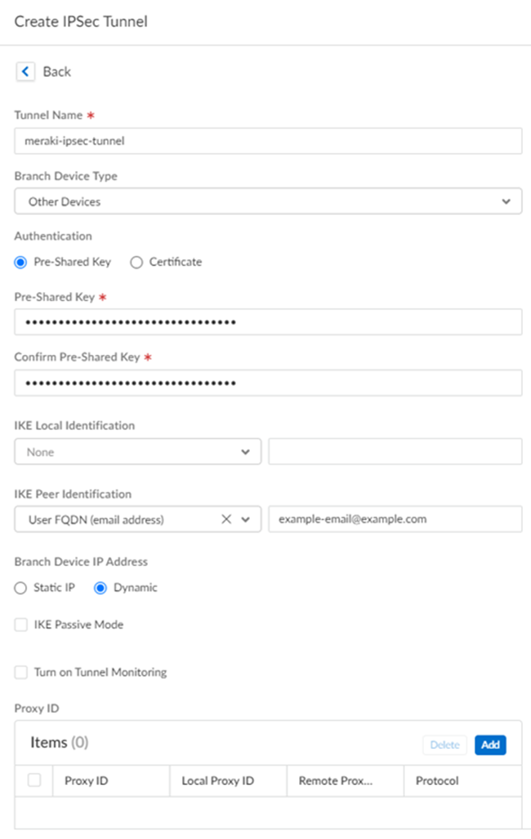Screen dimensions: 531x839
Task: Turn on Tunnel Monitoring checkbox
Action: 21,672
